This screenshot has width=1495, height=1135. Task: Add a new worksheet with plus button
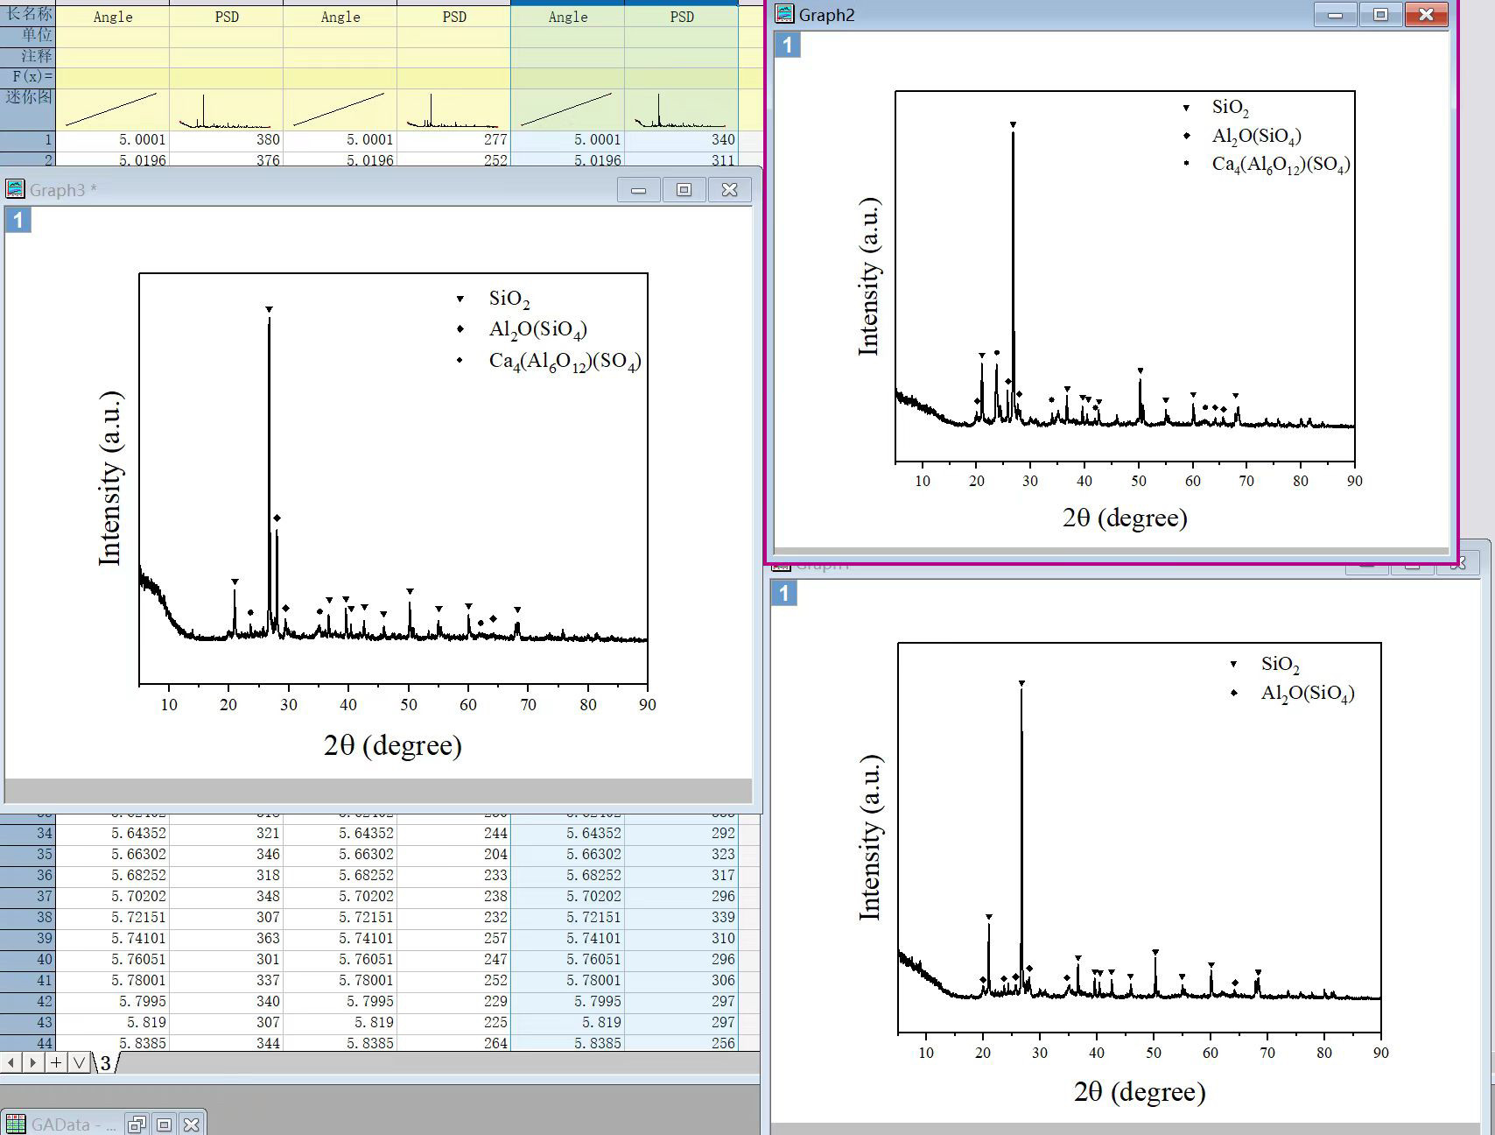[56, 1062]
